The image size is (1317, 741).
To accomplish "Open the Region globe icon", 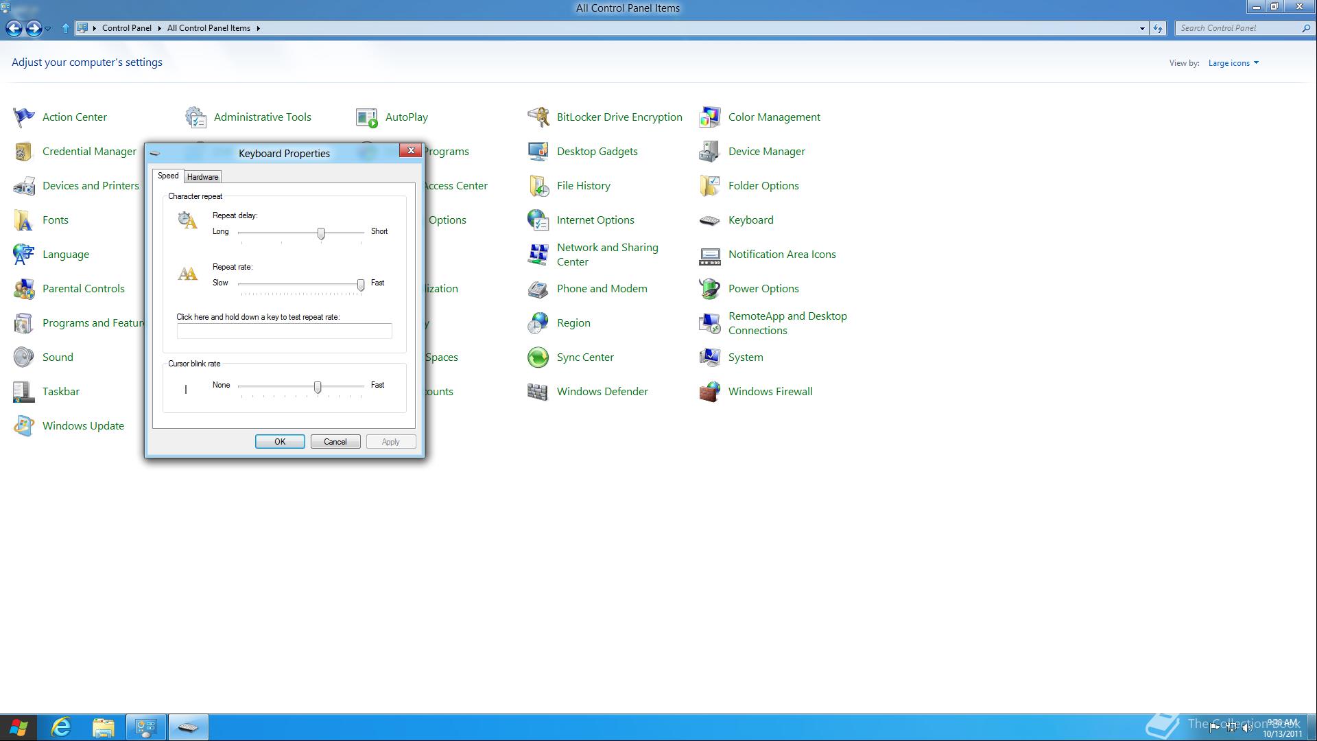I will 538,323.
